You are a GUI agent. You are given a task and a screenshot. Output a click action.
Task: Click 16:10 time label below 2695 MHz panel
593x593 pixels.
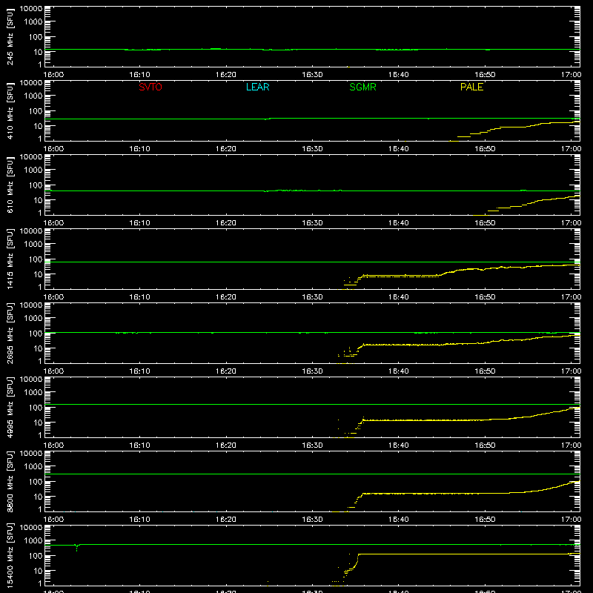(139, 371)
